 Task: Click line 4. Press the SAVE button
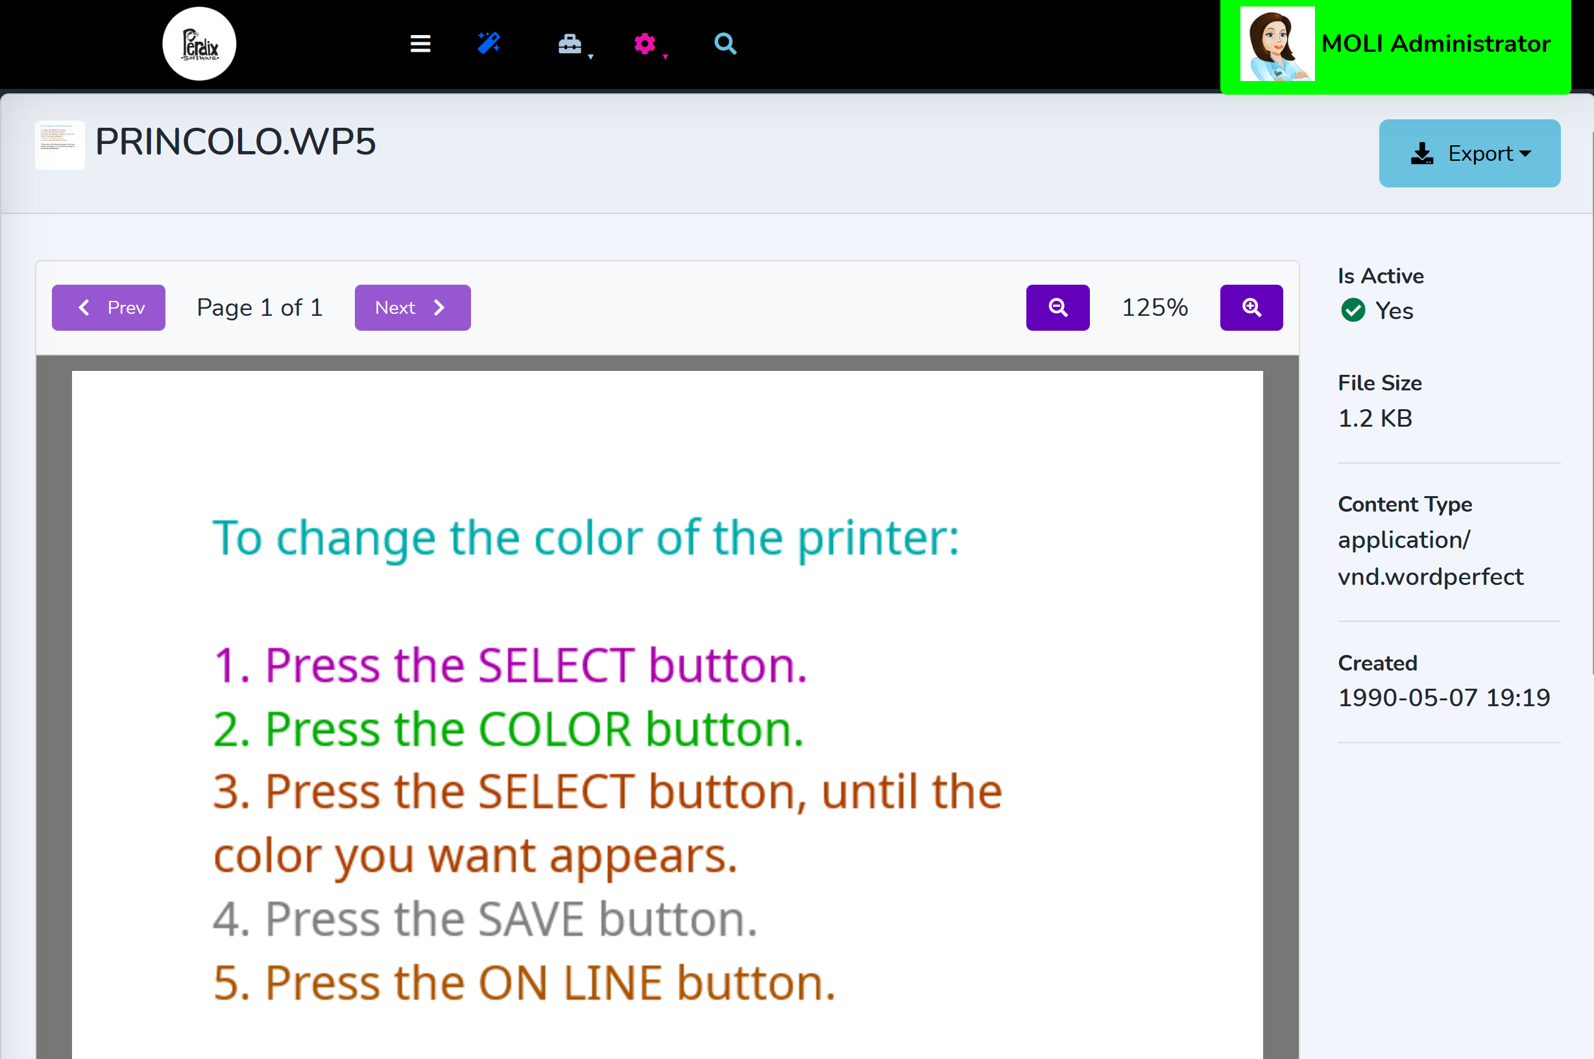[485, 919]
